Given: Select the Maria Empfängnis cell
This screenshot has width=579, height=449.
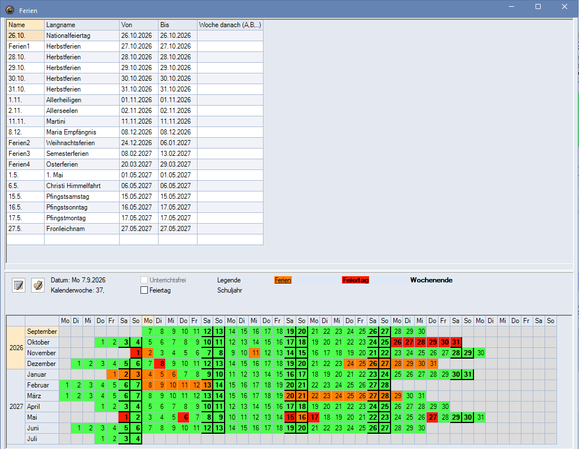Looking at the screenshot, I should pyautogui.click(x=82, y=132).
